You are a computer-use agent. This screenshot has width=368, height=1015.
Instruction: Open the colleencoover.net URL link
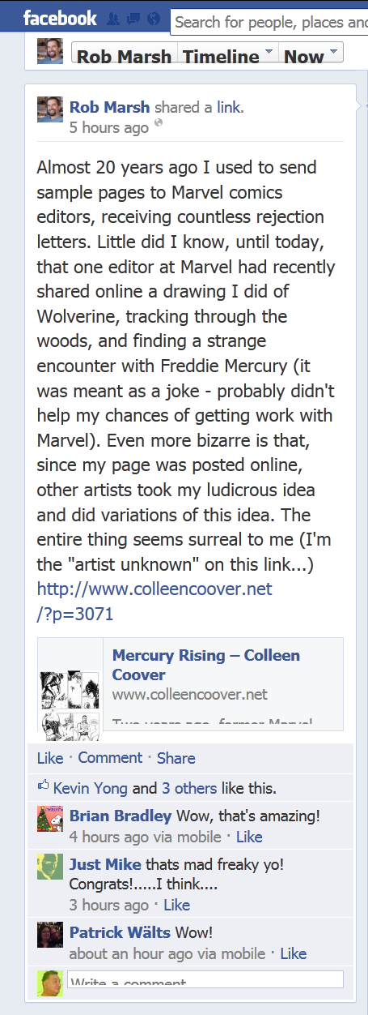point(154,601)
